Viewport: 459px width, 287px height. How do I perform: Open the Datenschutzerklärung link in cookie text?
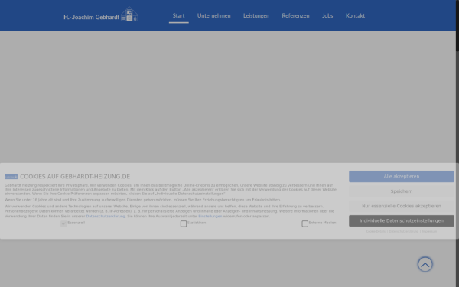click(x=106, y=216)
